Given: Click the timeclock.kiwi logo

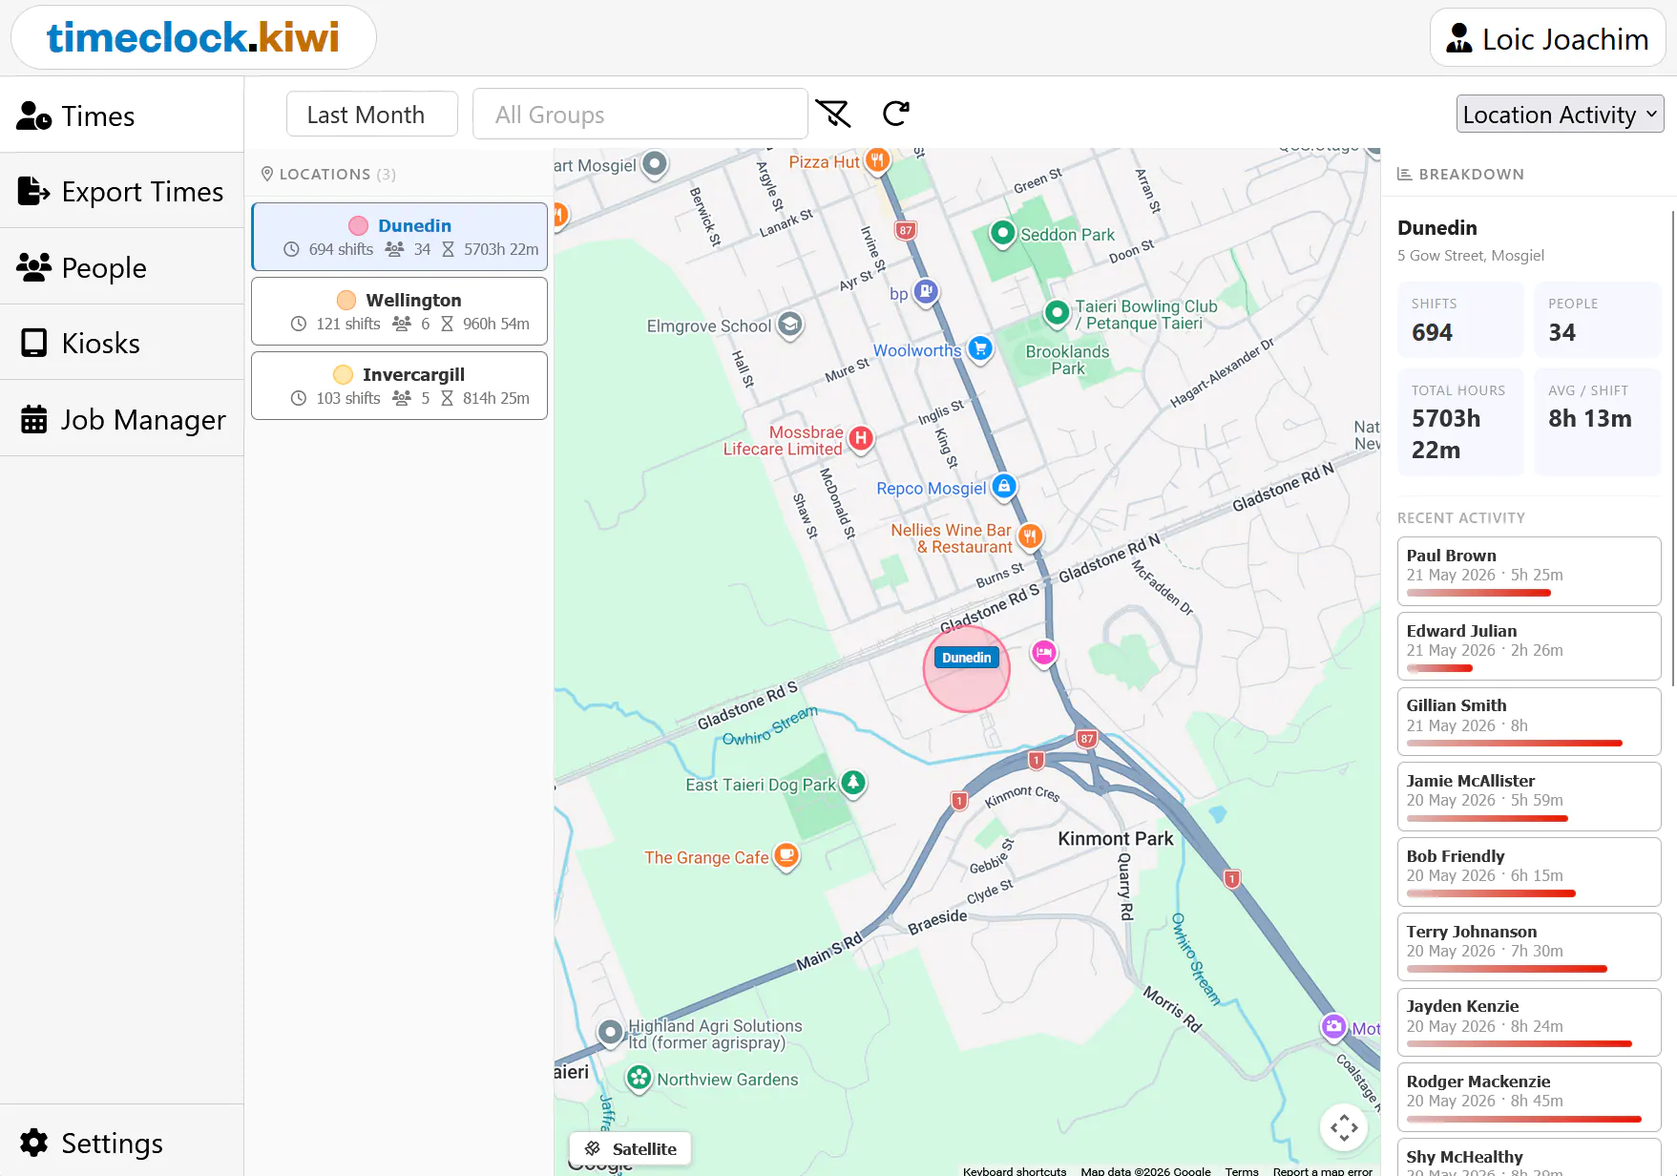Looking at the screenshot, I should click(193, 37).
